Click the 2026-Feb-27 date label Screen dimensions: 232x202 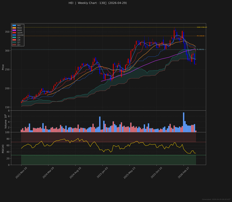coord(183,173)
